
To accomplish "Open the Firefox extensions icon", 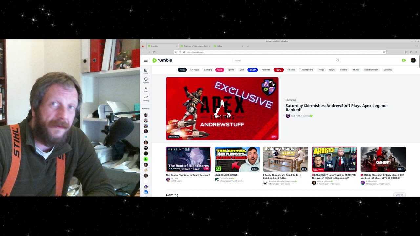I will pyautogui.click(x=411, y=52).
